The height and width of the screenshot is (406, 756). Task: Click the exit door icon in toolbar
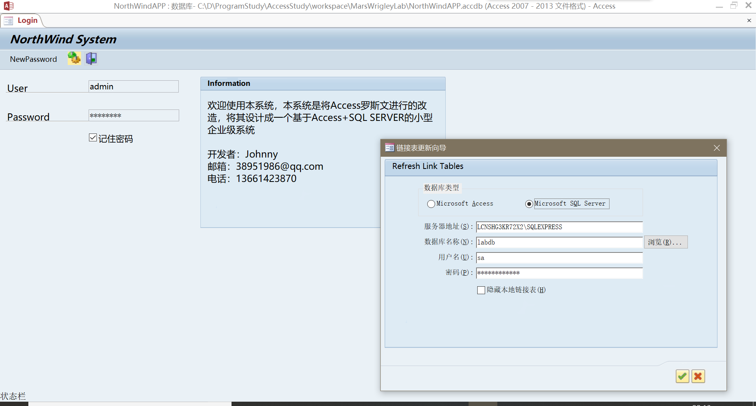point(91,58)
